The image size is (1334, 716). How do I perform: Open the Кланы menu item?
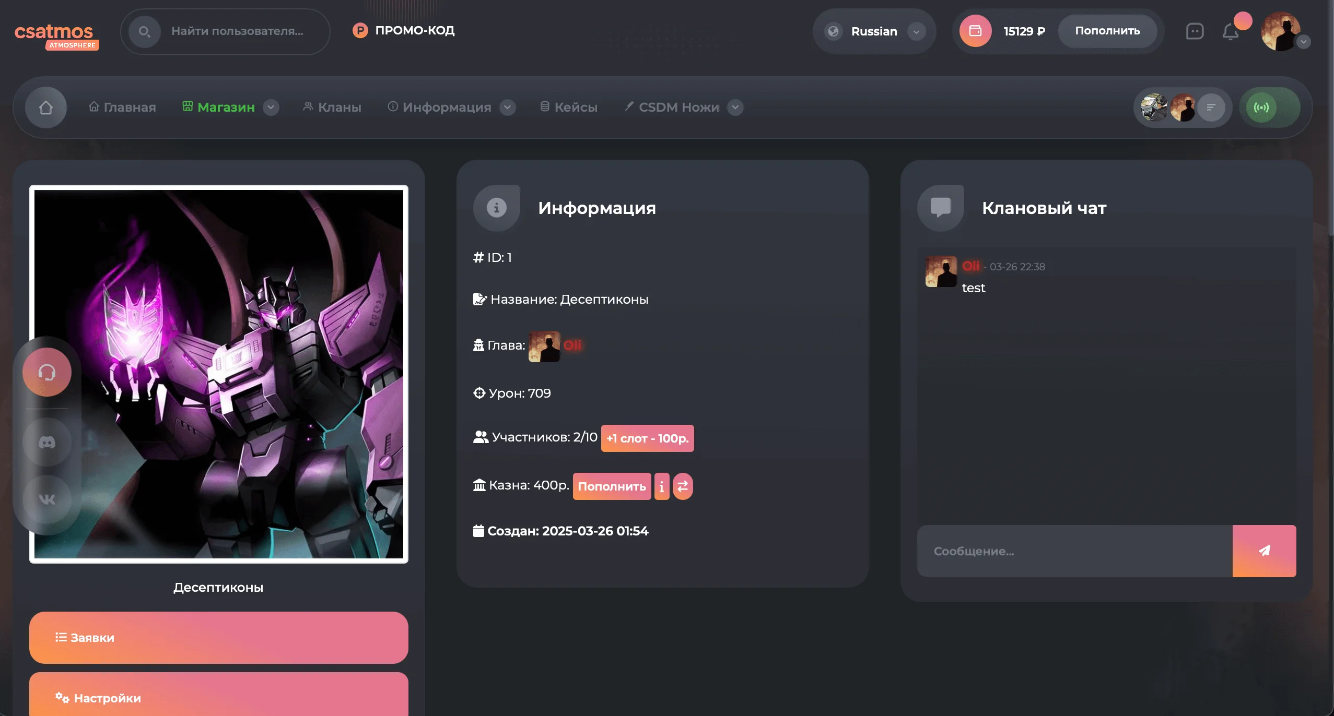point(332,108)
